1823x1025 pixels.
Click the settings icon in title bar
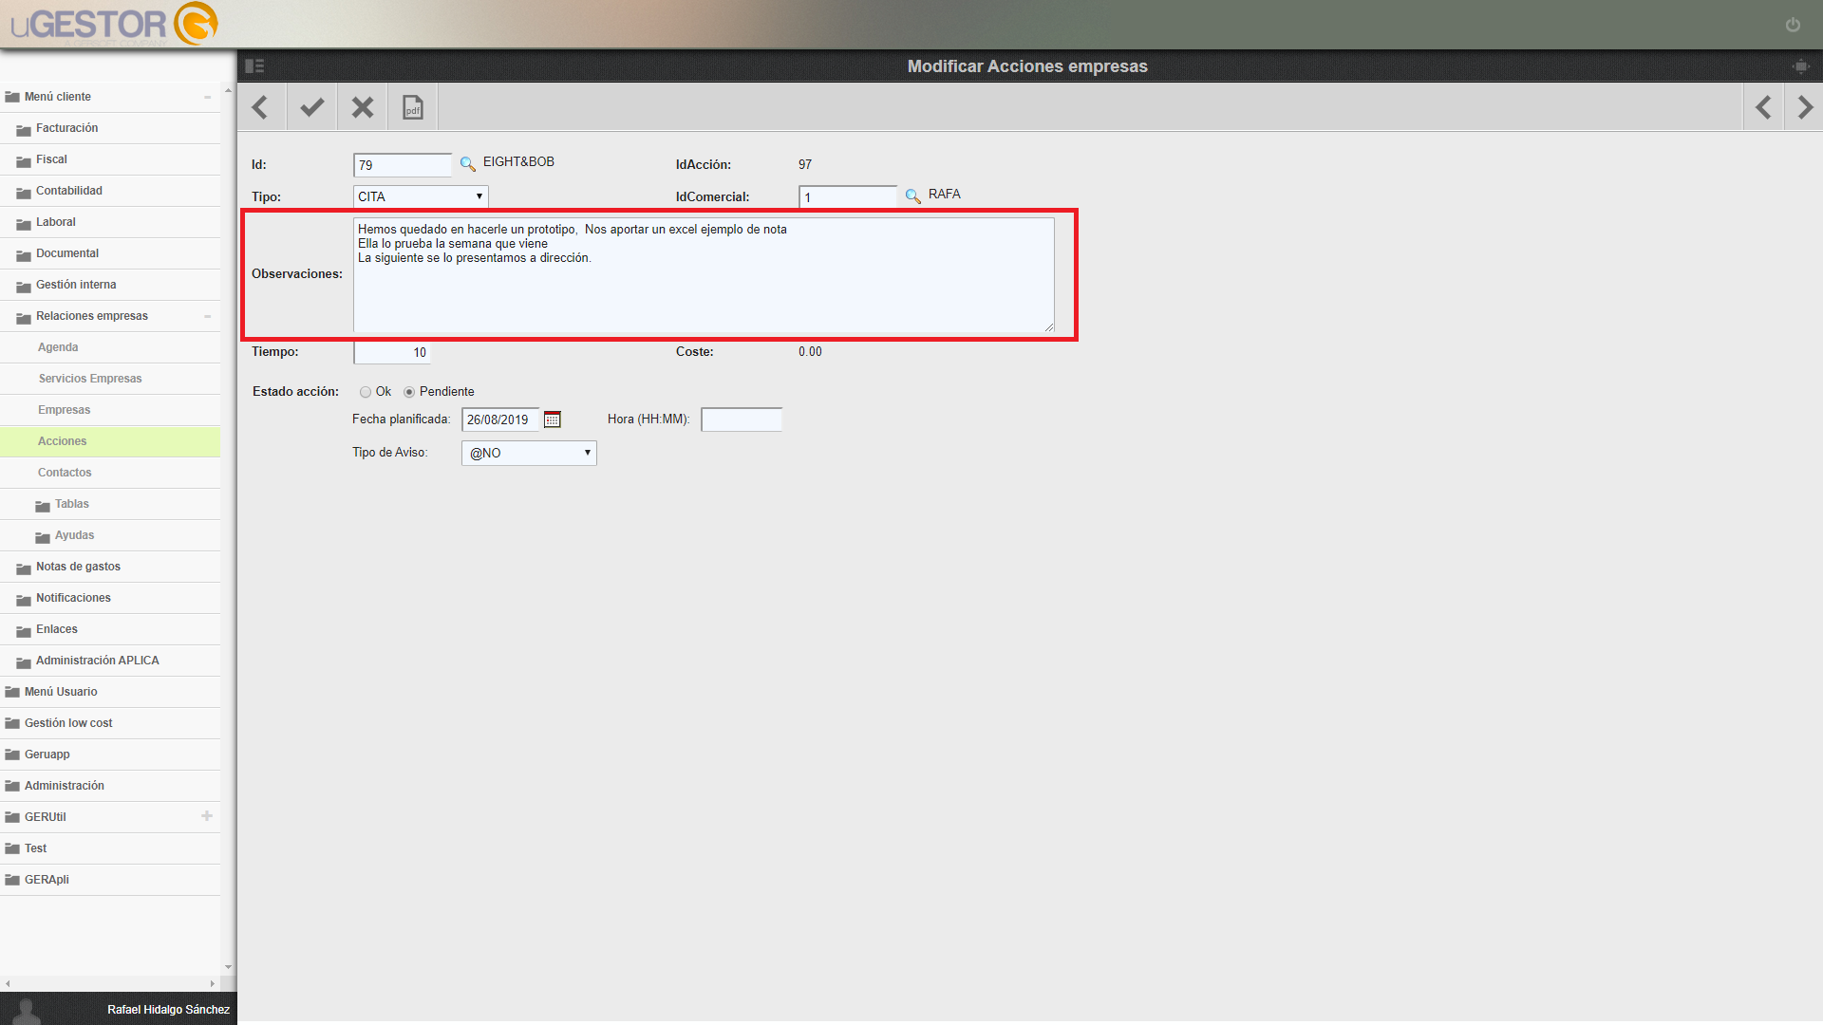[x=1800, y=66]
